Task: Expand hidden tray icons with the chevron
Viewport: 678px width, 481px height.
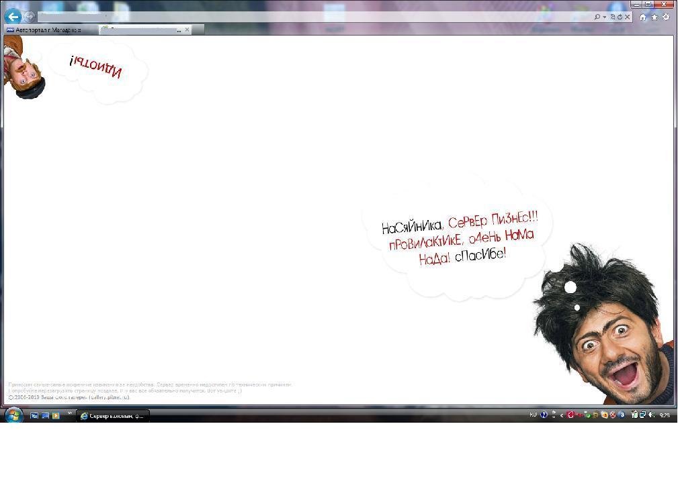Action: tap(562, 415)
